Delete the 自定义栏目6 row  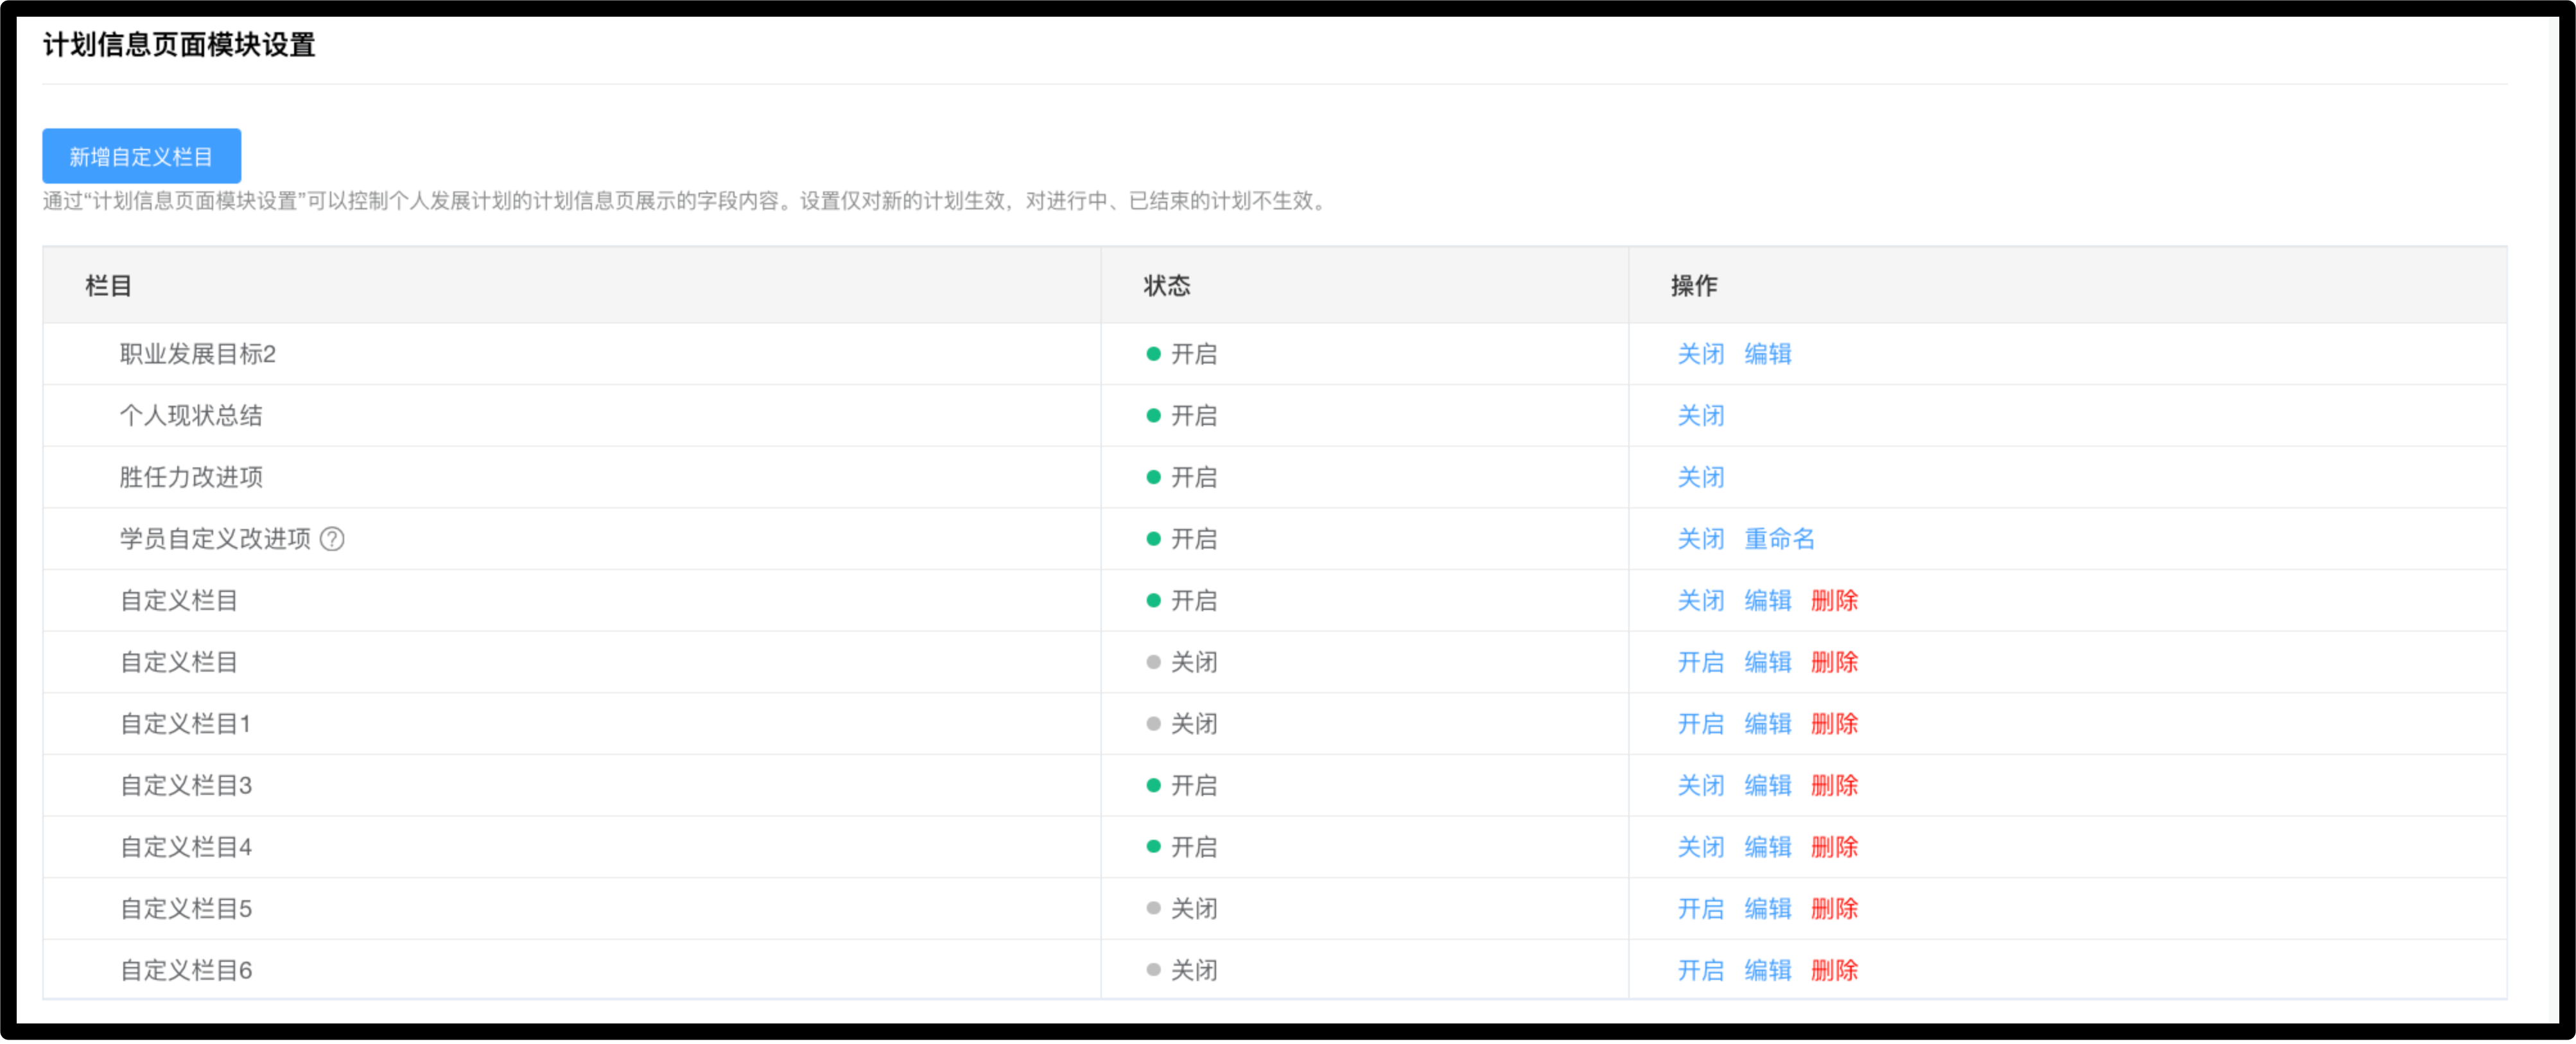tap(1834, 970)
